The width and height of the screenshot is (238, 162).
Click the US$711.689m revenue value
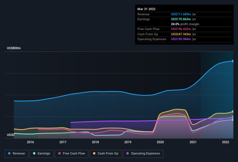pyautogui.click(x=181, y=14)
